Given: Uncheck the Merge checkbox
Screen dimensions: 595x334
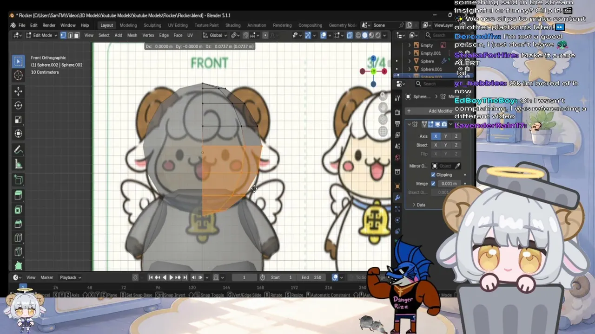Looking at the screenshot, I should (433, 184).
